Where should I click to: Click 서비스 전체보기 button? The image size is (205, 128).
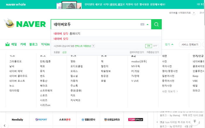tap(190, 45)
